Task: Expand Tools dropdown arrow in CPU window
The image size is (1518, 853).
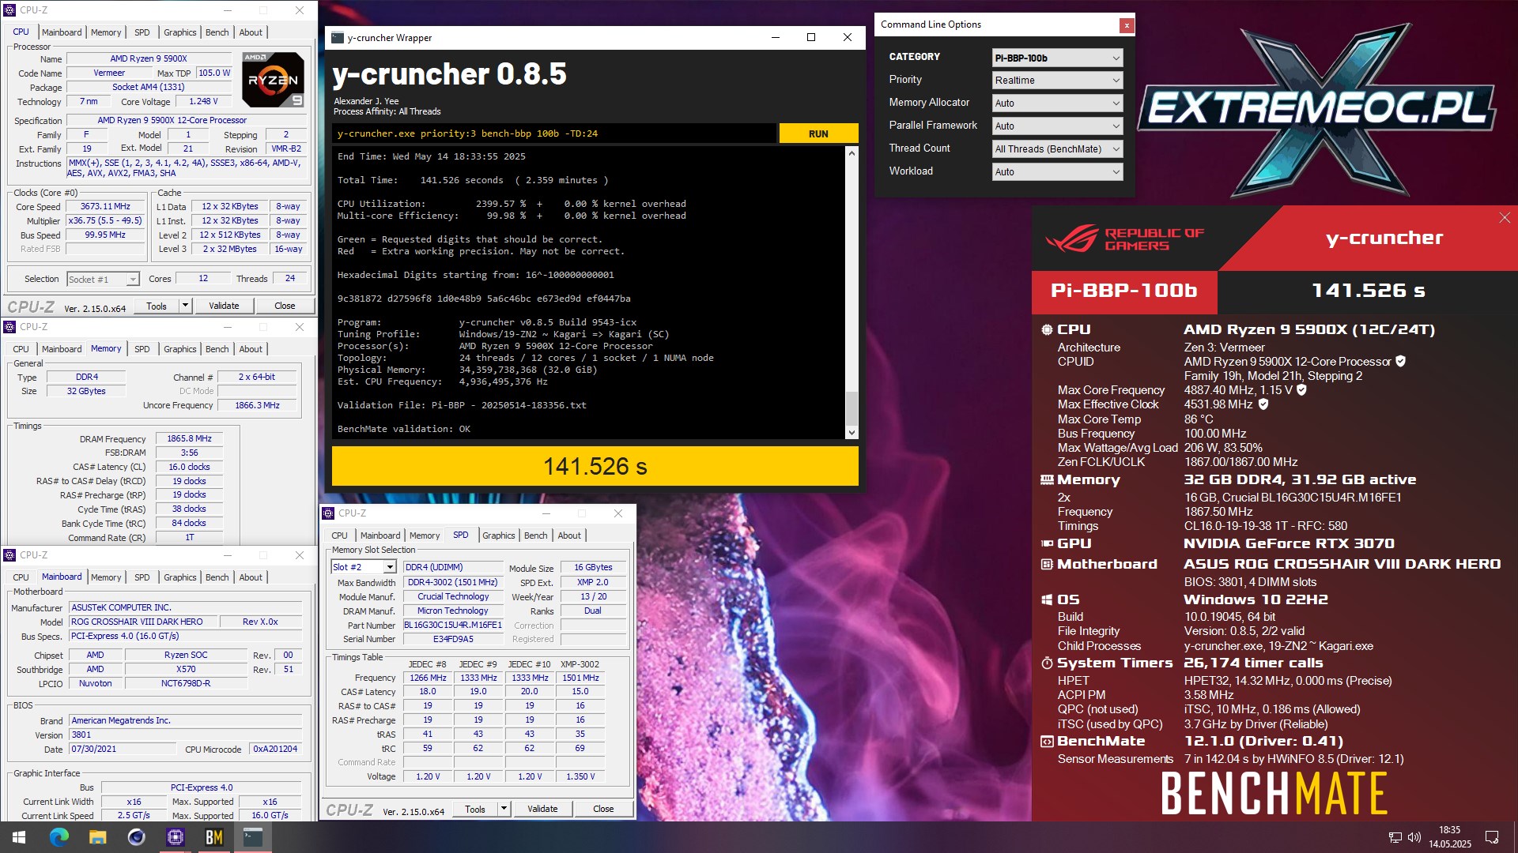Action: tap(185, 306)
